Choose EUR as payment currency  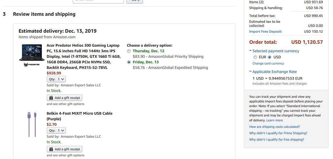pyautogui.click(x=255, y=57)
